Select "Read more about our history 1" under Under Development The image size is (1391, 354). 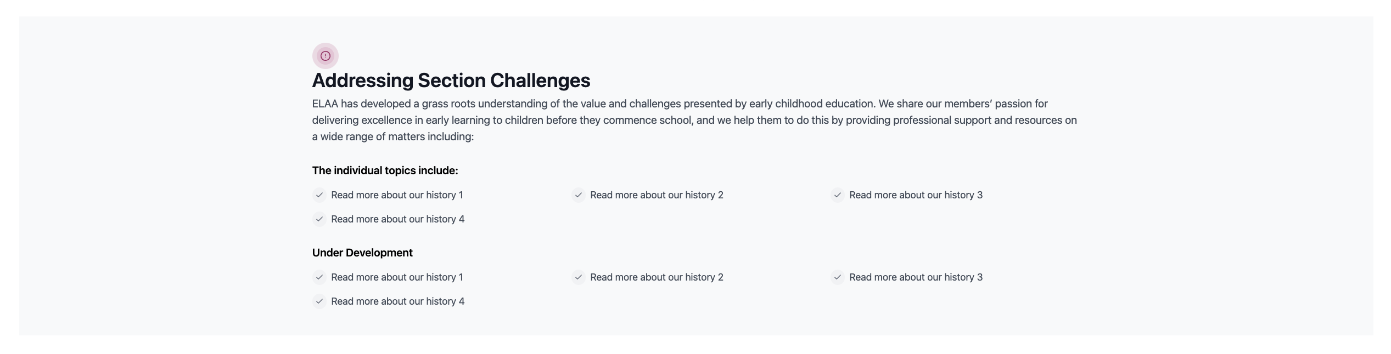coord(397,277)
